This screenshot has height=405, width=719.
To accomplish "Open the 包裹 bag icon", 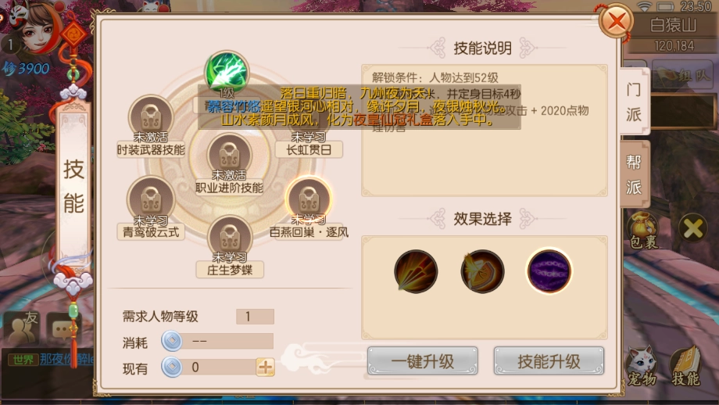I will tap(643, 230).
